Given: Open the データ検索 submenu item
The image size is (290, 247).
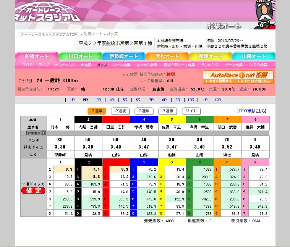Looking at the screenshot, I should (x=234, y=65).
